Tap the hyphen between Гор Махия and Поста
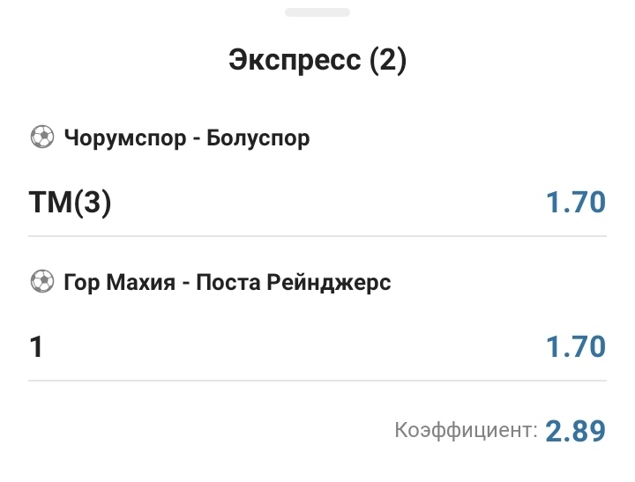The width and height of the screenshot is (635, 482). pos(184,283)
